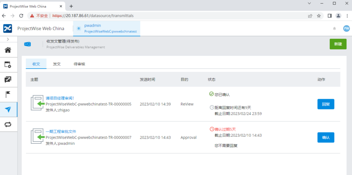Click the transmittal icon for TR-00000007
Screen dimensions: 352x175
point(37,136)
